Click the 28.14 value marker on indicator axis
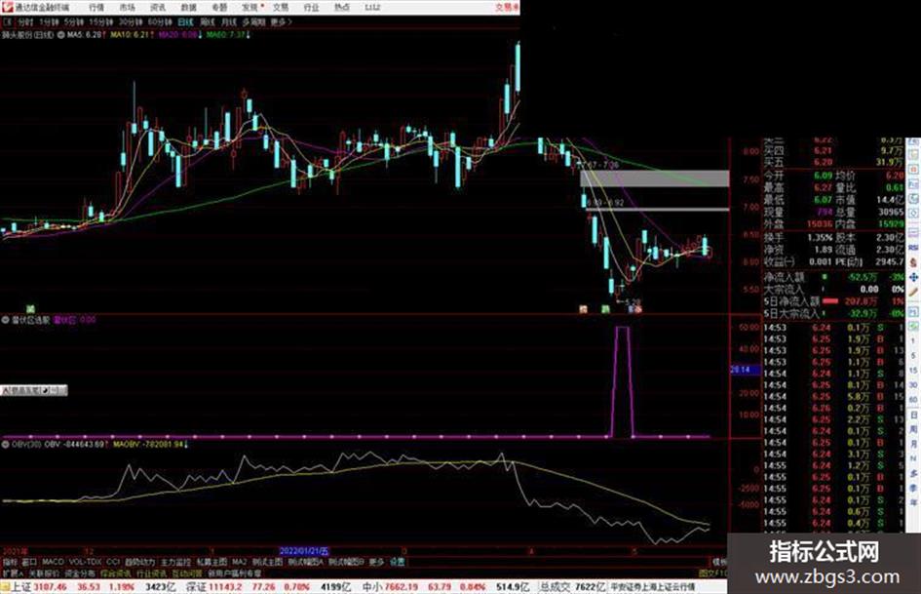 (x=745, y=370)
